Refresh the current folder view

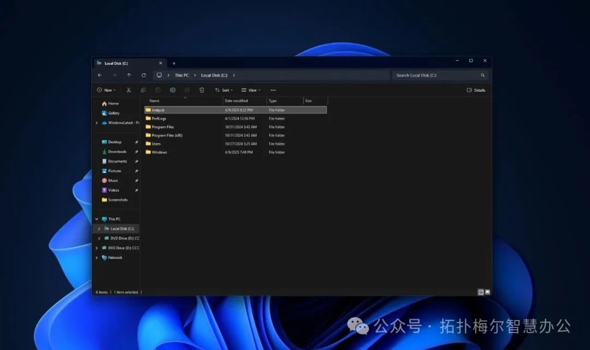(x=144, y=75)
